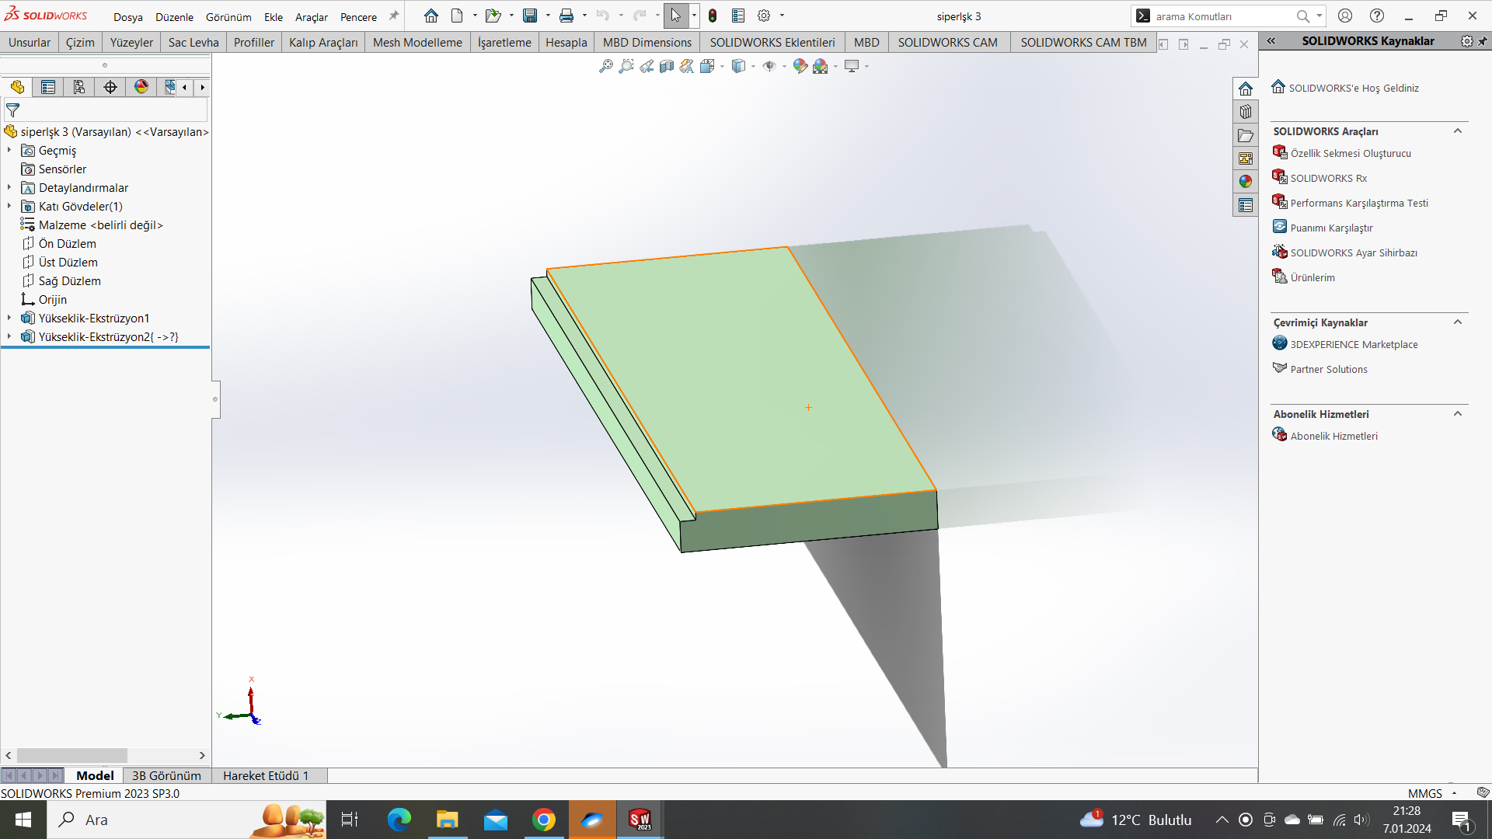Open Design Library in task pane
The height and width of the screenshot is (839, 1492).
(1246, 112)
